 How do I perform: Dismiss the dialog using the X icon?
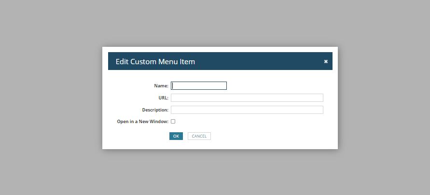tap(326, 61)
